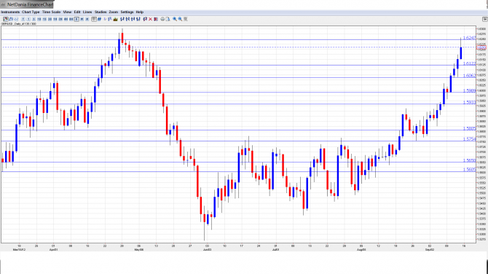Open the Instruments menu

[10, 12]
